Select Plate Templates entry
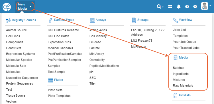214x104 pixels. (x=59, y=96)
